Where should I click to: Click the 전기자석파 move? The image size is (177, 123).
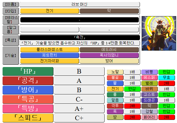pyautogui.click(x=49, y=61)
